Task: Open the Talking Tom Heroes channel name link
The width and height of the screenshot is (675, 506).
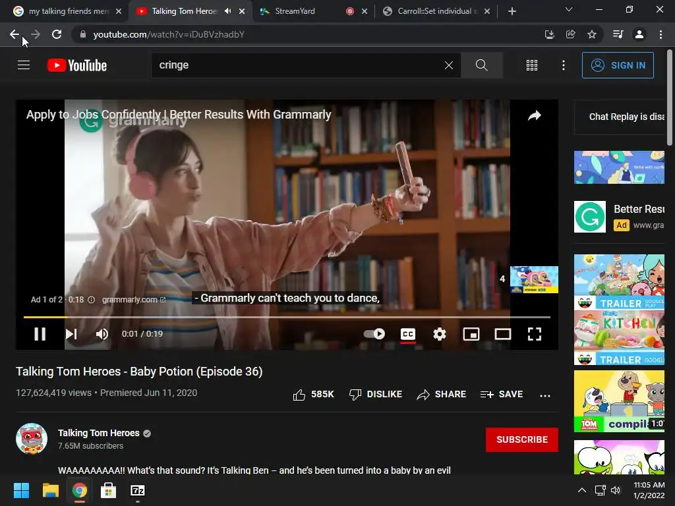Action: (99, 433)
